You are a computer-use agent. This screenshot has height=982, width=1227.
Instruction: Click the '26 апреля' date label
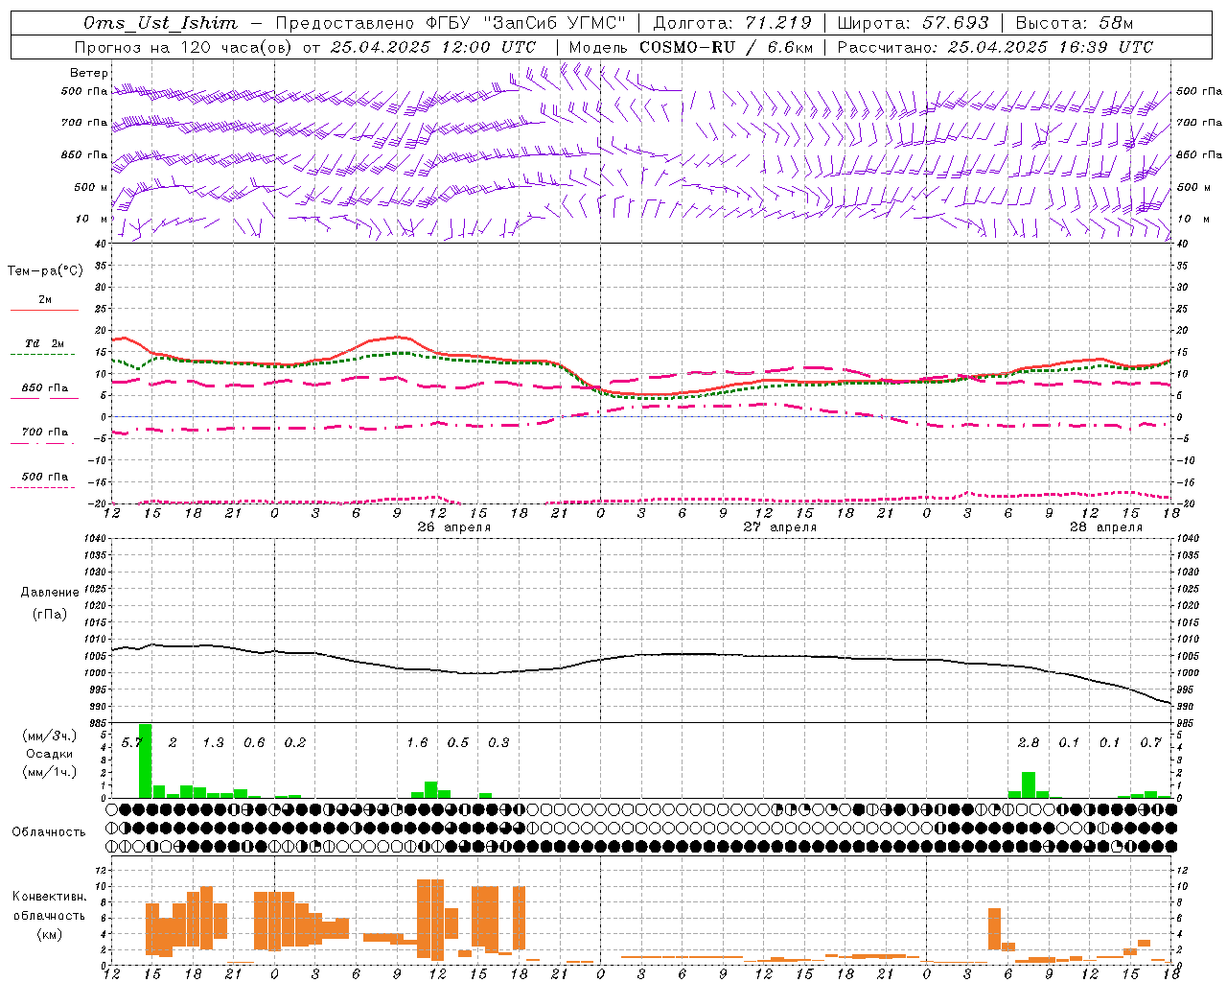pos(454,527)
